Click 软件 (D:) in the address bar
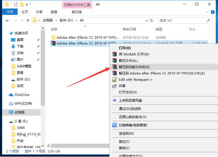 pyautogui.click(x=66, y=20)
